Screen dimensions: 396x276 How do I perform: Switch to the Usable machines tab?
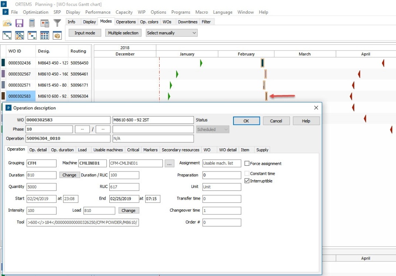pos(108,150)
